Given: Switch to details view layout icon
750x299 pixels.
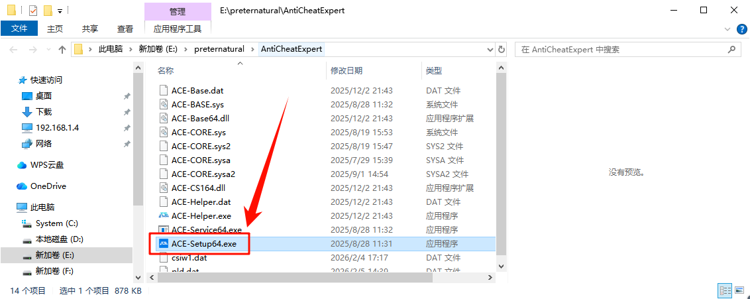Looking at the screenshot, I should click(725, 290).
